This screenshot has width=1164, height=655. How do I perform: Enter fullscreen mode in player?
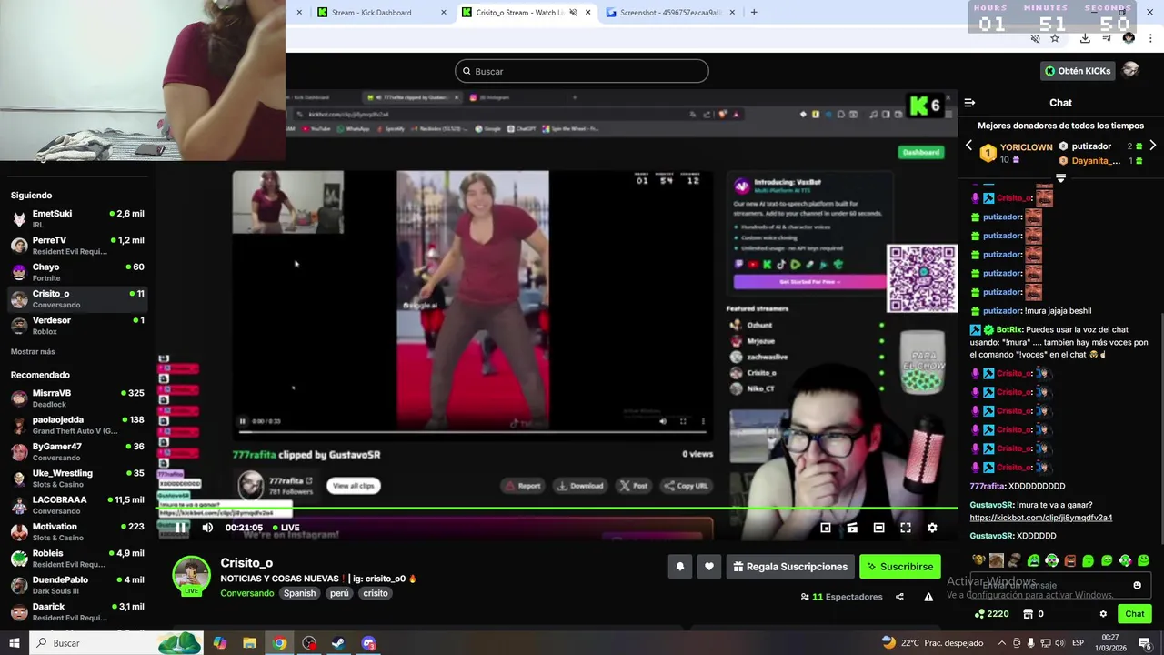(x=906, y=528)
